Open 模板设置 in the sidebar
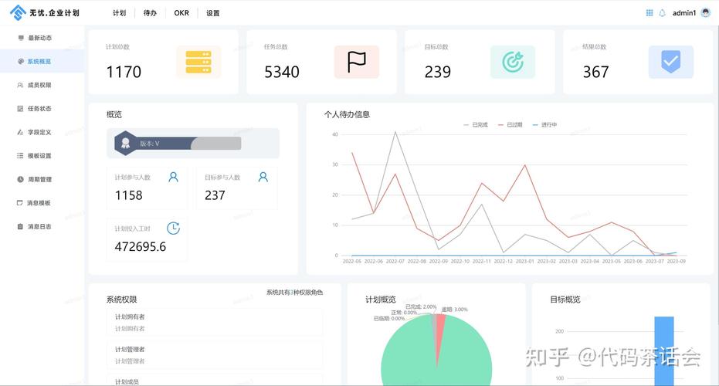Image resolution: width=719 pixels, height=386 pixels. (42, 156)
